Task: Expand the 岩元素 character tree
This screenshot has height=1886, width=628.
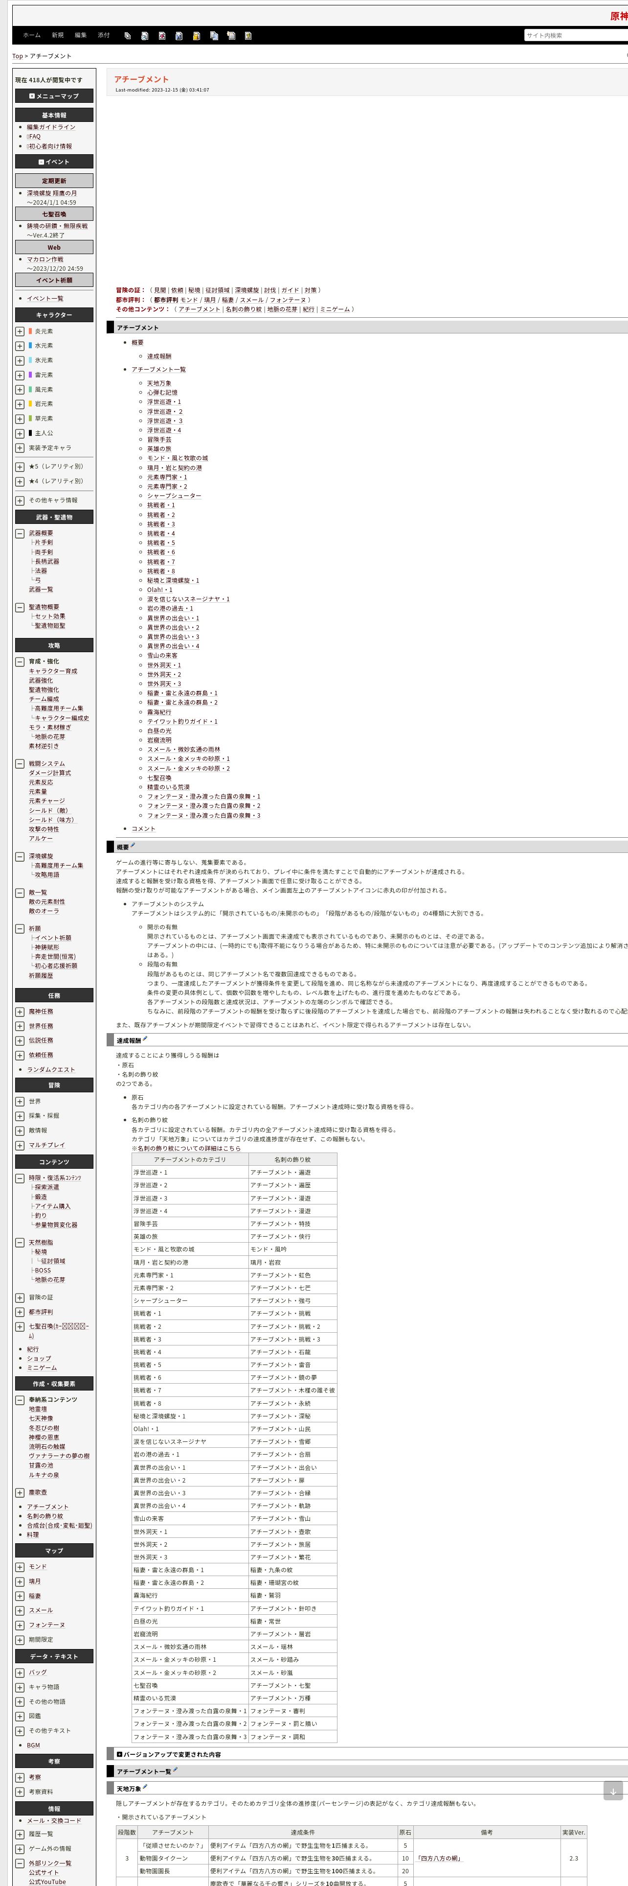Action: pyautogui.click(x=20, y=404)
